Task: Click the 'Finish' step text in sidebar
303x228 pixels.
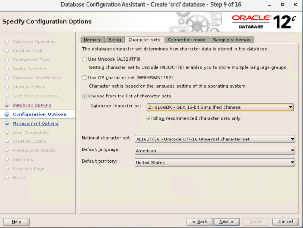Action: coord(19,178)
